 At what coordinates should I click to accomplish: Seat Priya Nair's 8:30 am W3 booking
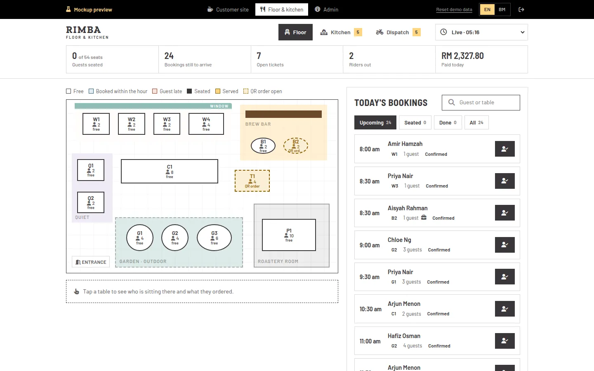tap(505, 181)
